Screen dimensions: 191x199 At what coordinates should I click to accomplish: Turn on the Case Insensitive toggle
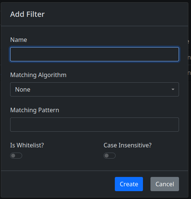[110, 156]
